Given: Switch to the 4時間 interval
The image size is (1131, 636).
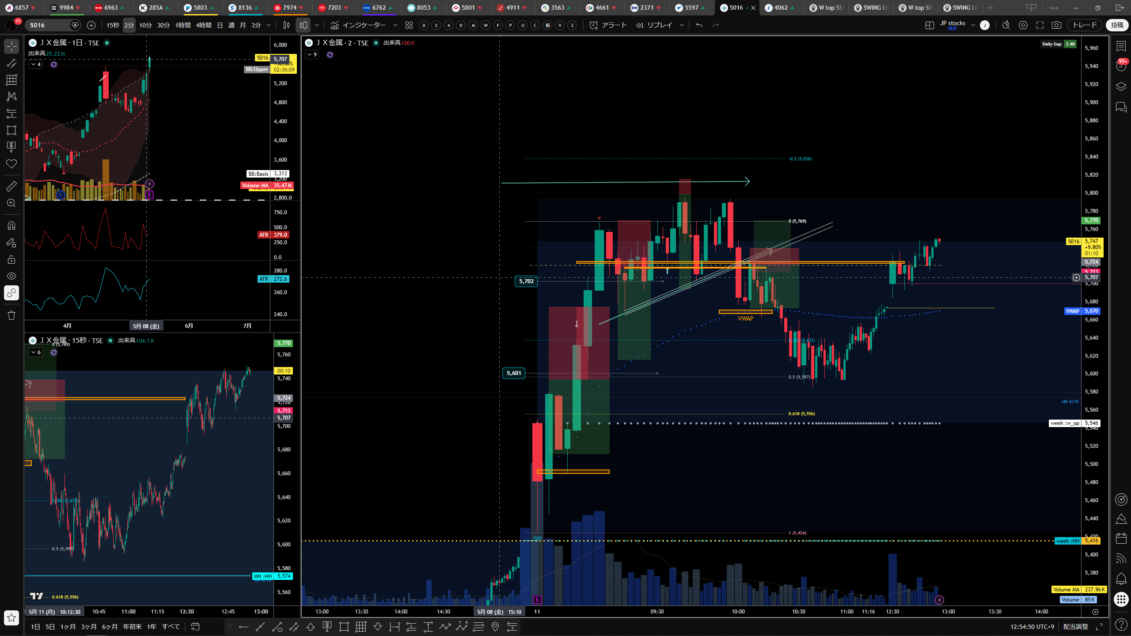Looking at the screenshot, I should (204, 25).
